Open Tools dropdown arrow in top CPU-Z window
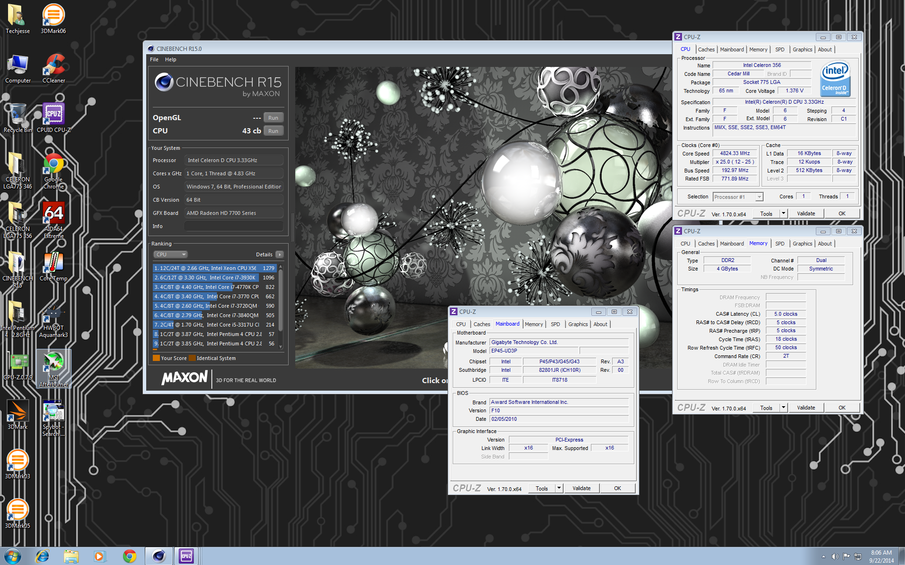The height and width of the screenshot is (565, 905). point(783,214)
